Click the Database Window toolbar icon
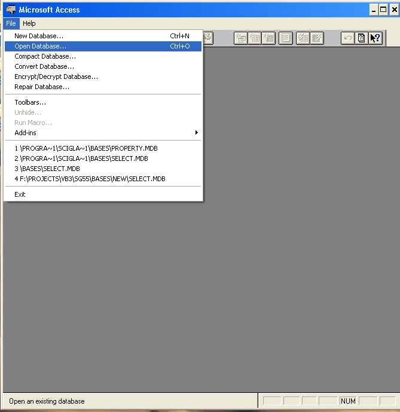Screen dimensions: 400x412 coord(286,38)
